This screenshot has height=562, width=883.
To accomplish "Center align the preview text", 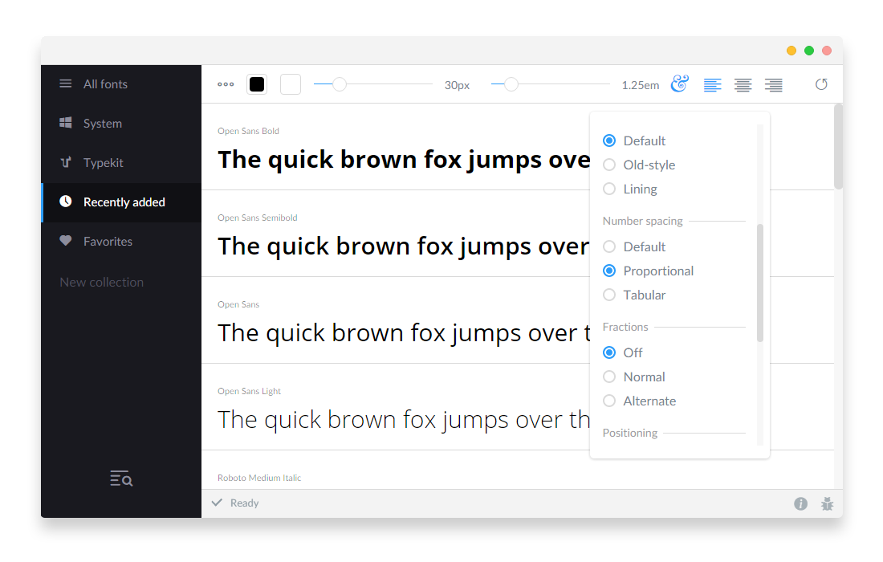I will coord(743,85).
